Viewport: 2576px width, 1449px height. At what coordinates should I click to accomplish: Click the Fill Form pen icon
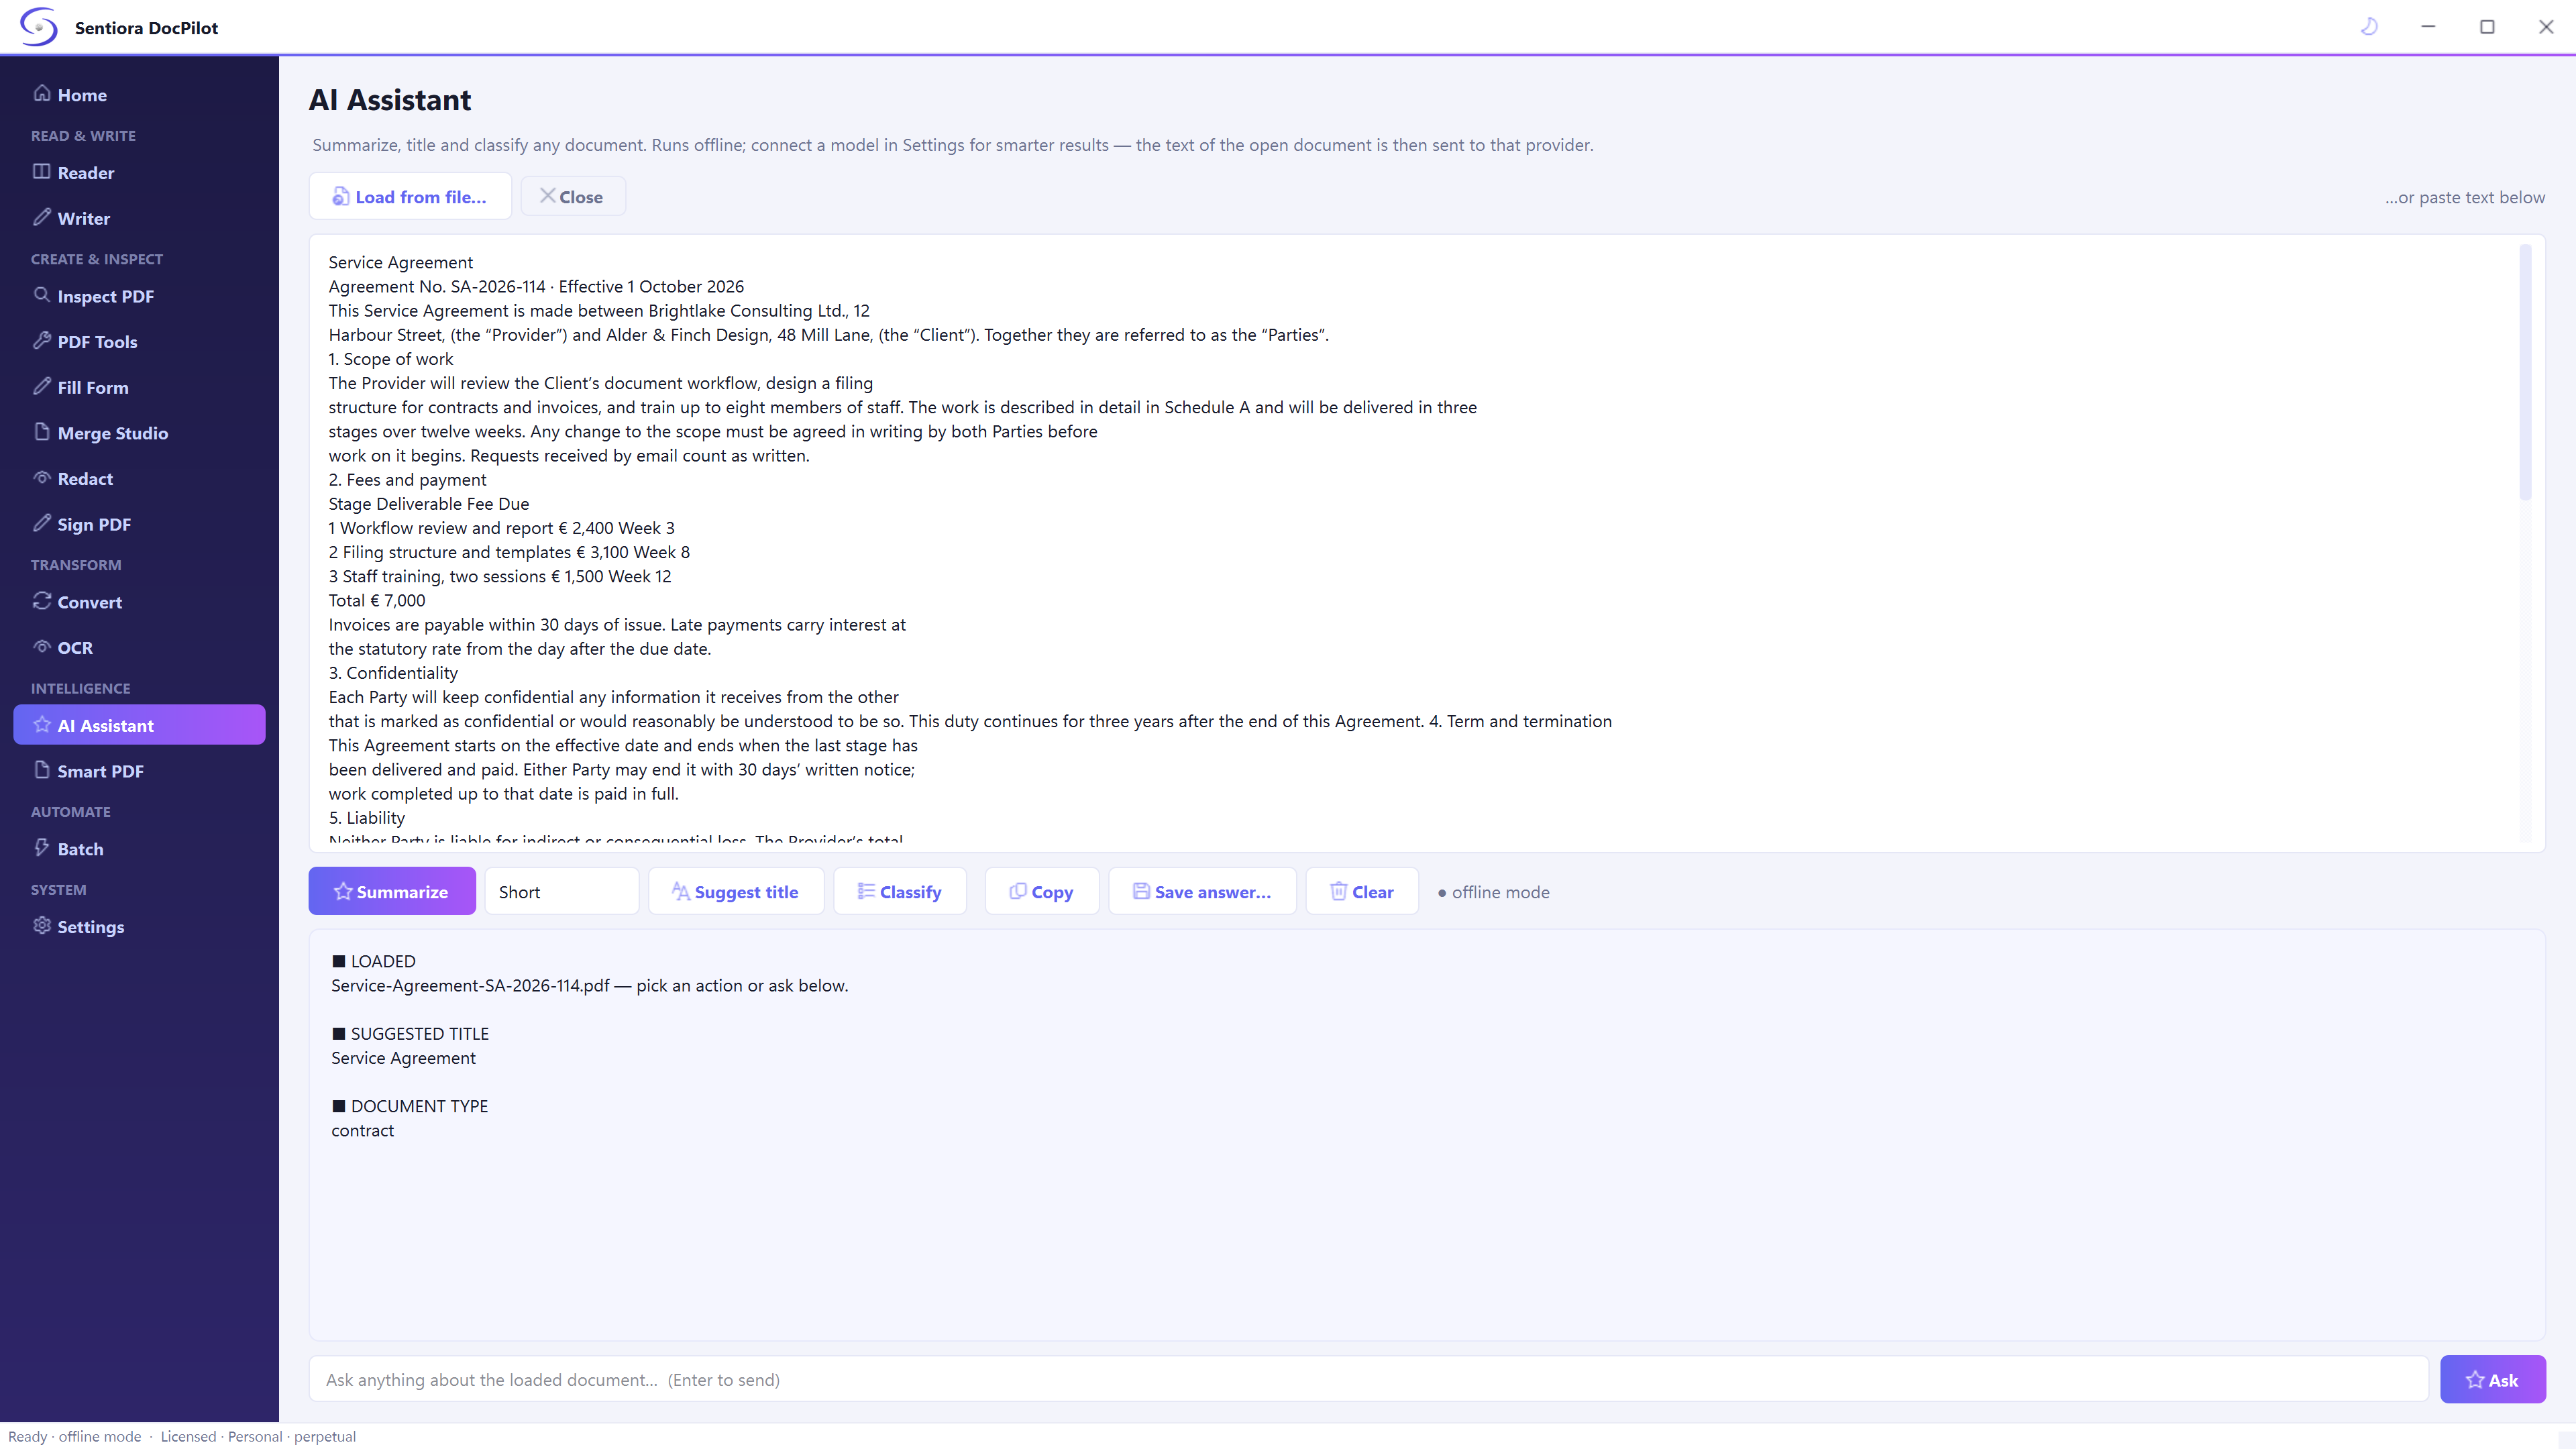42,386
